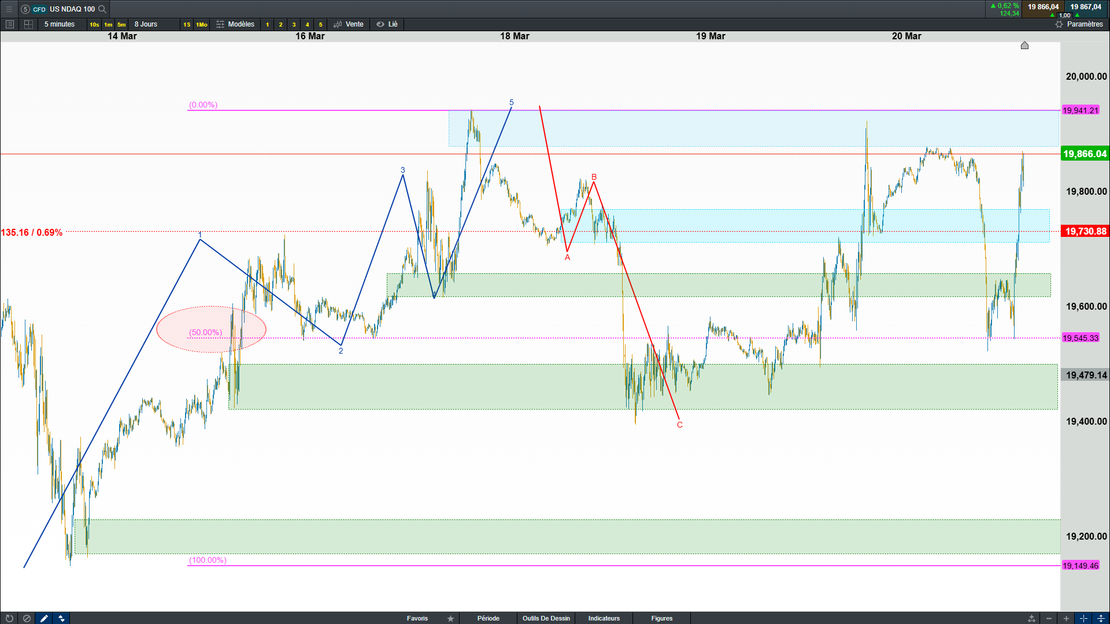This screenshot has width=1110, height=624.
Task: Toggle the crosshair cursor button
Action: tap(1083, 618)
